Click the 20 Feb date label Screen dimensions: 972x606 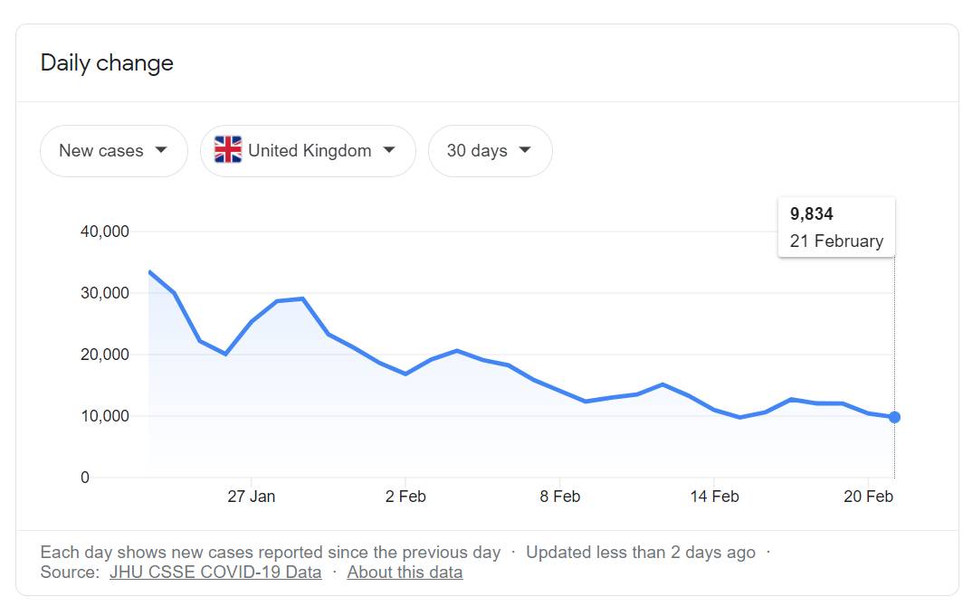coord(868,497)
